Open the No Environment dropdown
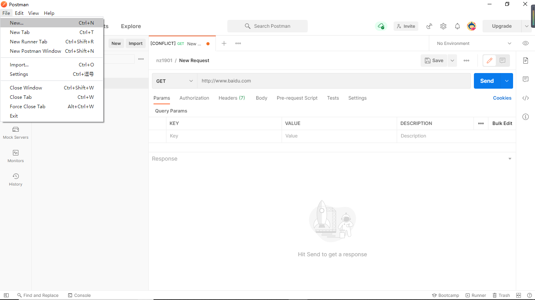This screenshot has width=535, height=300. pyautogui.click(x=474, y=43)
